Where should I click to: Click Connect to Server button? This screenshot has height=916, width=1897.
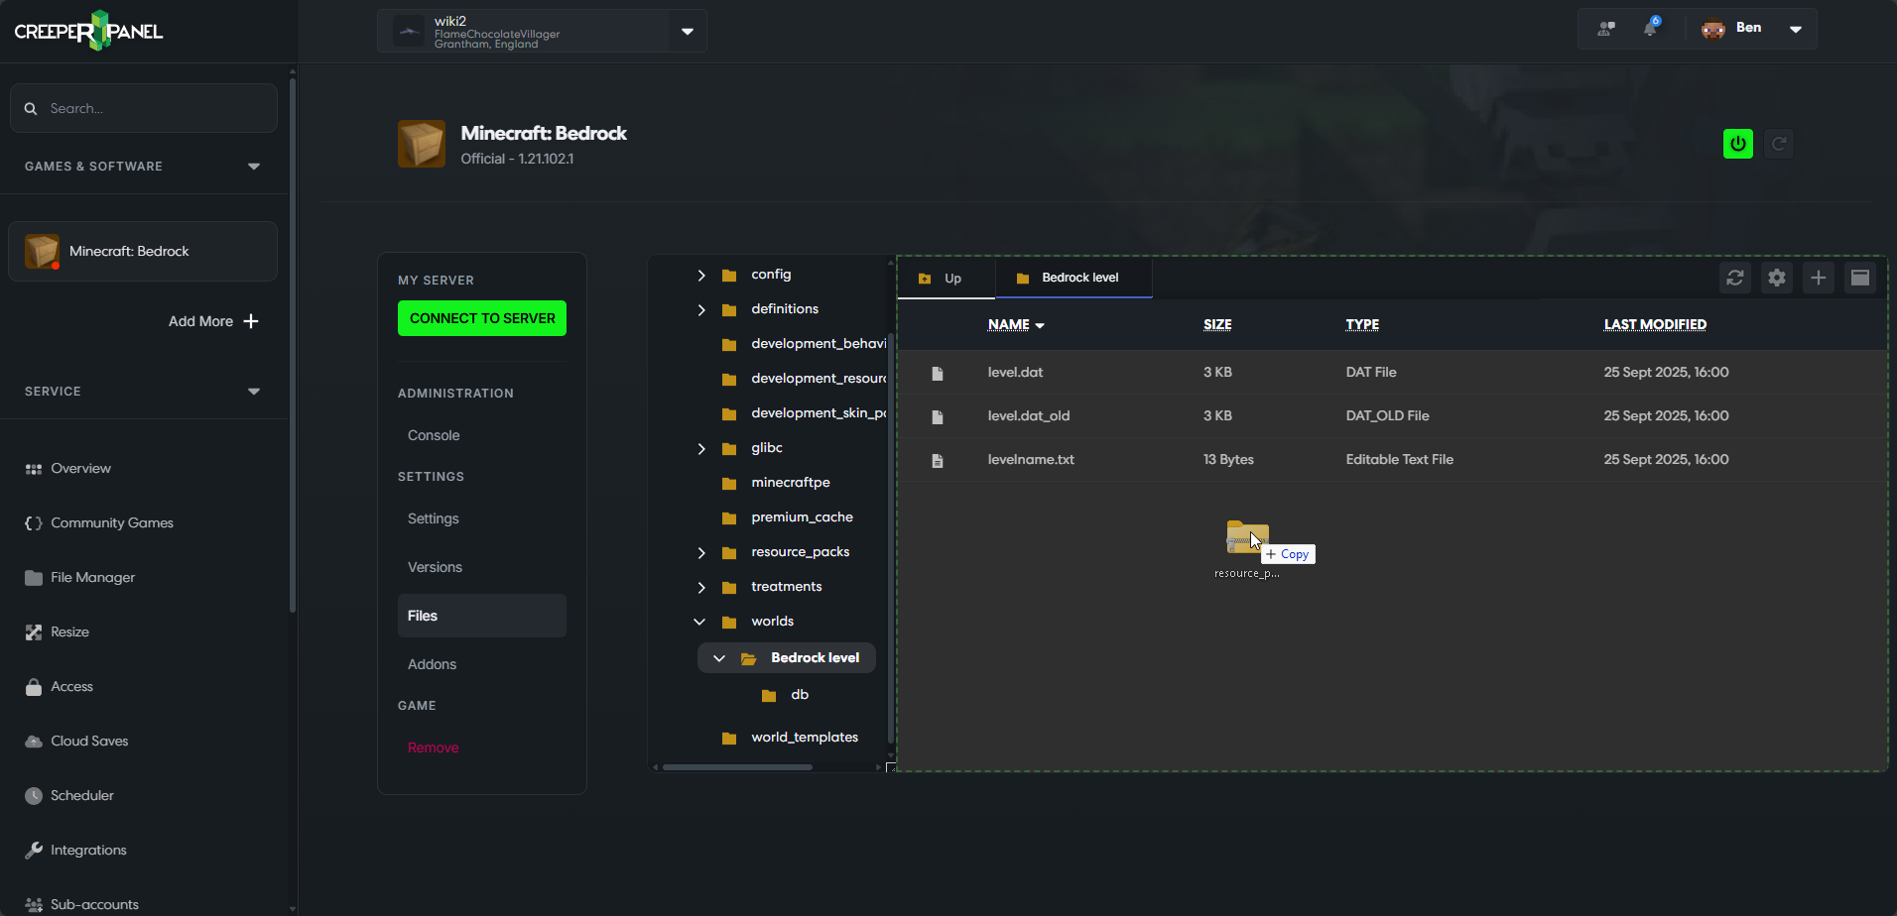pos(482,318)
